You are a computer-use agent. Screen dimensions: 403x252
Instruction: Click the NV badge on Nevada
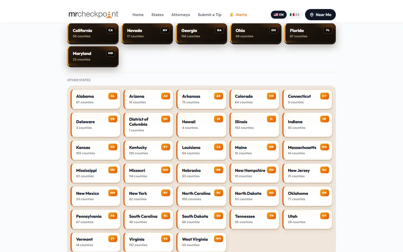click(x=165, y=30)
